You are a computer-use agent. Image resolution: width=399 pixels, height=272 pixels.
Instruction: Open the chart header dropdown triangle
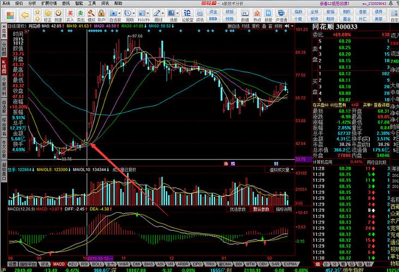pyautogui.click(x=292, y=26)
